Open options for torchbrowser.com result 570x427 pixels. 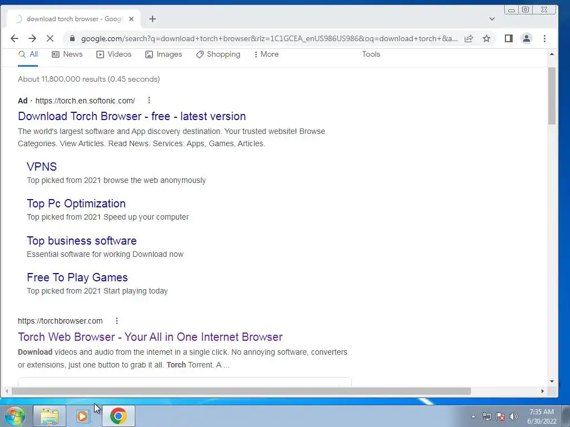coord(117,321)
